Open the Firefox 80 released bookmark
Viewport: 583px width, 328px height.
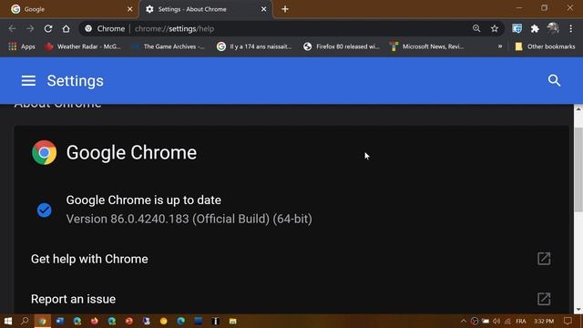coord(342,46)
